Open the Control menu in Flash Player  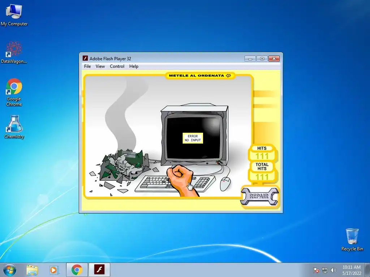coord(117,66)
